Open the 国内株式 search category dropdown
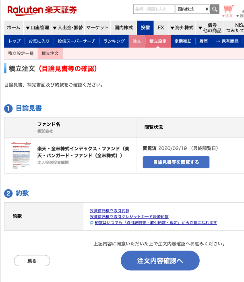 pos(192,9)
